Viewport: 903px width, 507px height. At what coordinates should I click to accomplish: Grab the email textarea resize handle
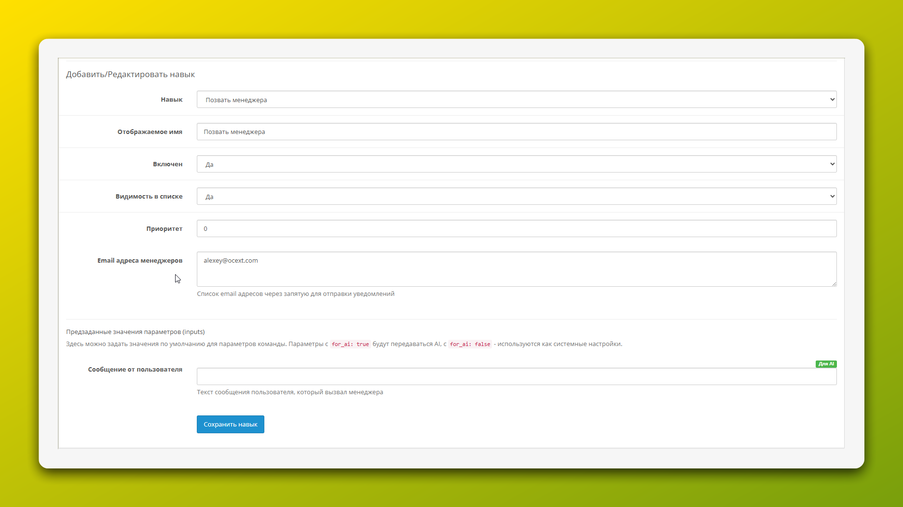point(834,284)
